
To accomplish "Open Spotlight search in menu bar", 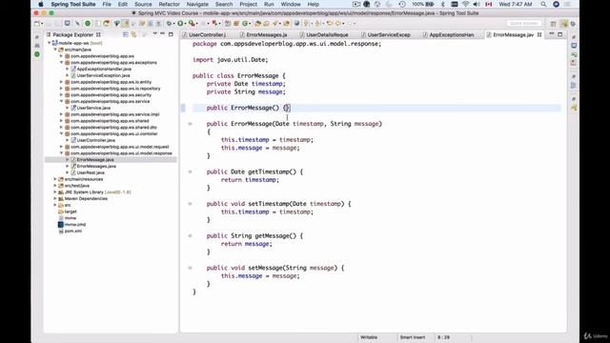I will (x=543, y=4).
